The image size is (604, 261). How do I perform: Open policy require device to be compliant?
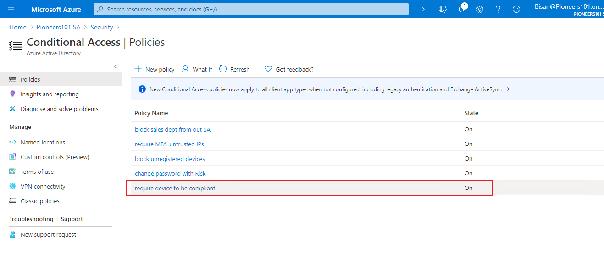coord(175,188)
